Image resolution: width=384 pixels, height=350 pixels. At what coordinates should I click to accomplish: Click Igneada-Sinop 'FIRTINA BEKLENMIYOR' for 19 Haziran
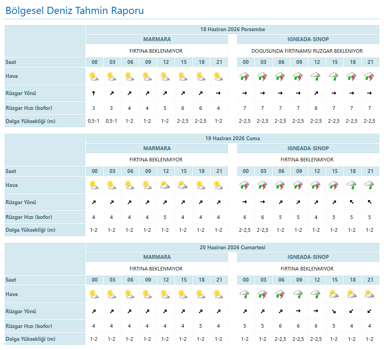click(x=307, y=159)
